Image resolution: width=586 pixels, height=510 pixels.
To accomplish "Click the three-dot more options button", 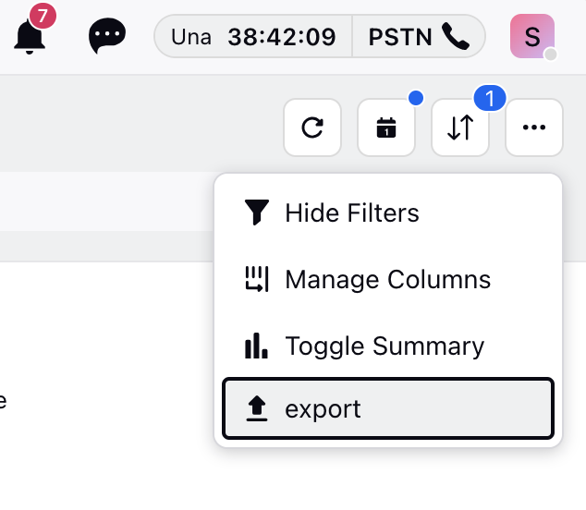I will click(x=534, y=127).
